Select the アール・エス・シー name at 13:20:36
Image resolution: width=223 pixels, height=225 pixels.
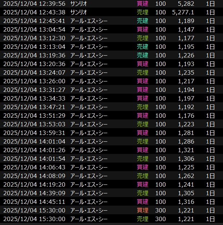pyautogui.click(x=89, y=64)
